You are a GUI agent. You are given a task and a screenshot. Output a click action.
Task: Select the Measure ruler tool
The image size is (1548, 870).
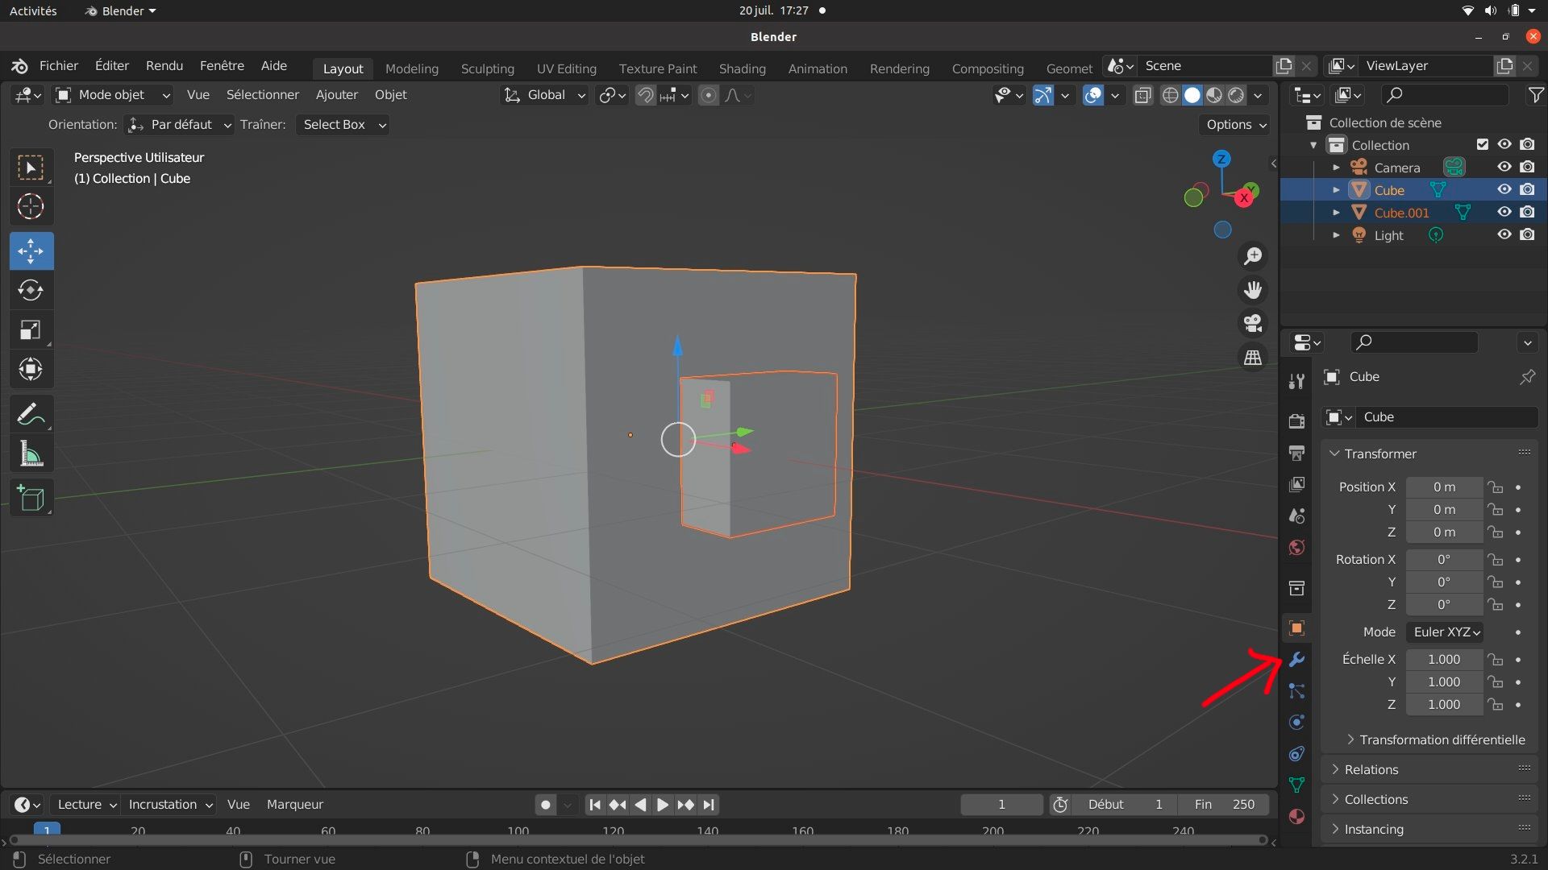31,454
